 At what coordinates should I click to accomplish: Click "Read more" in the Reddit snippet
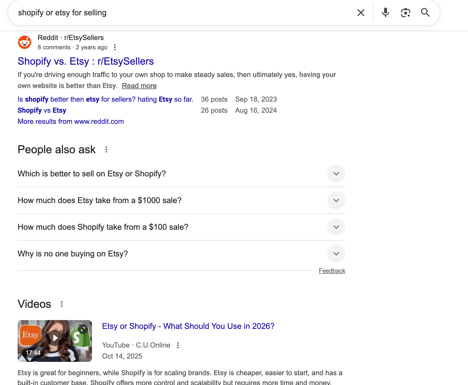(139, 86)
